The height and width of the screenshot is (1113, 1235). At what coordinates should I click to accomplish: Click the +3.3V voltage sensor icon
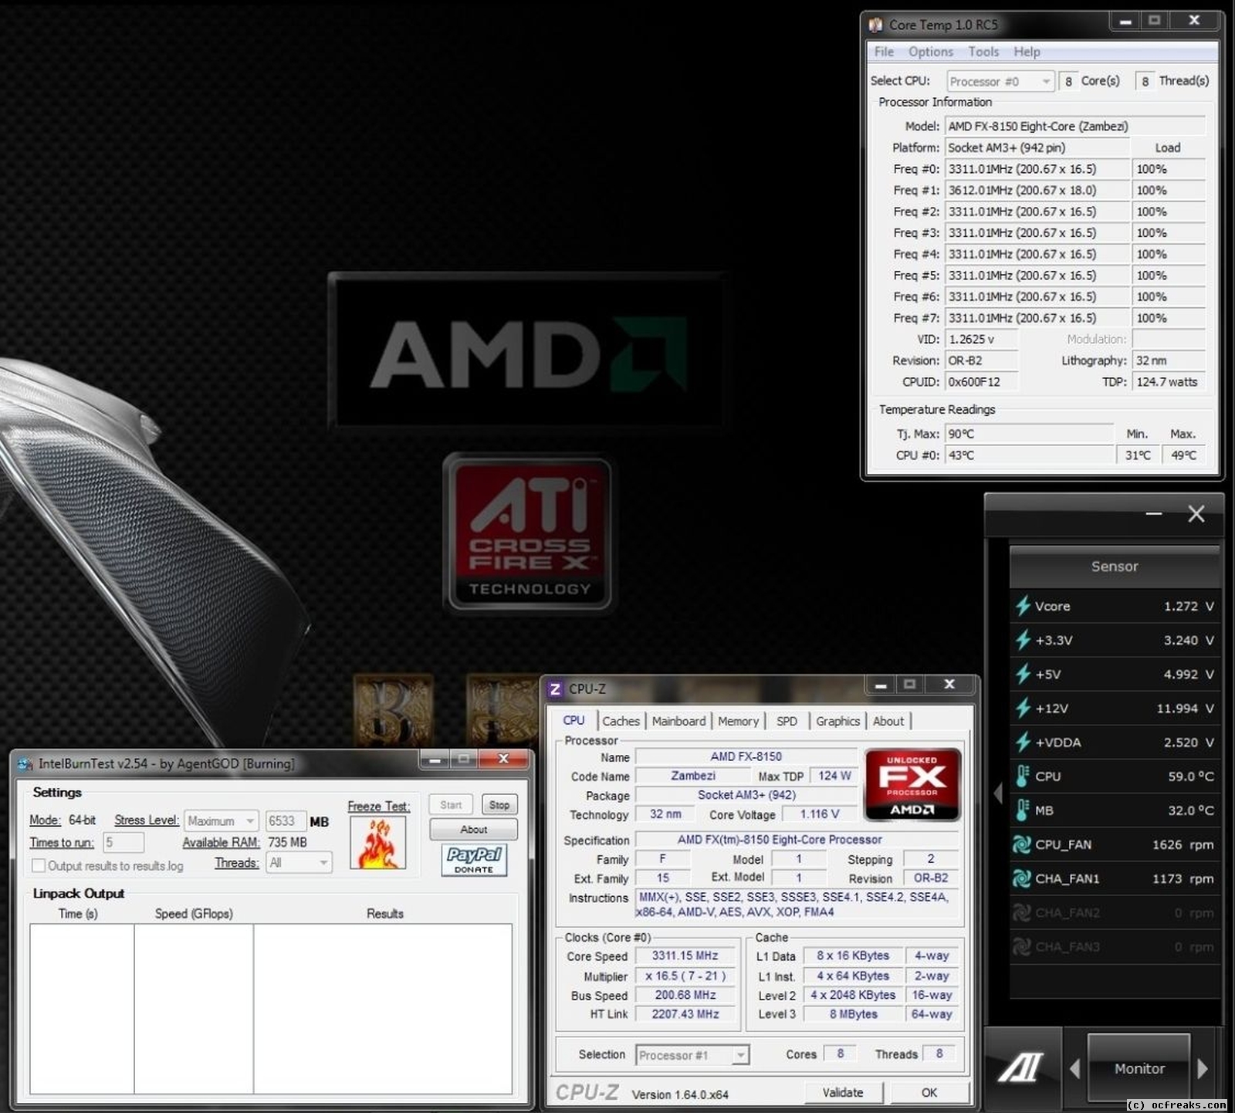pyautogui.click(x=1023, y=640)
